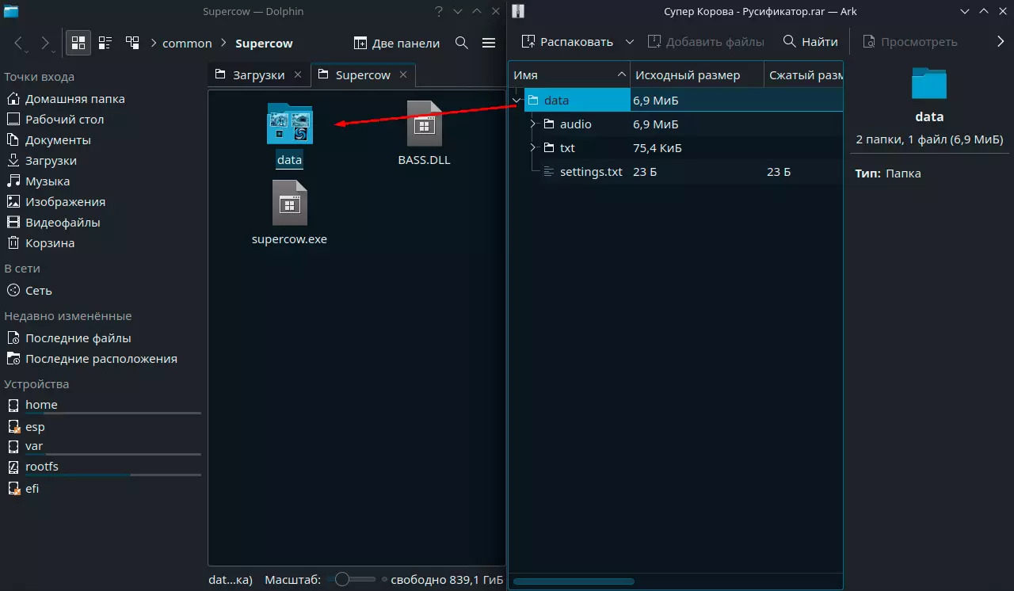Sort by the 'Сжатый размер' column header
This screenshot has width=1014, height=591.
pos(804,75)
